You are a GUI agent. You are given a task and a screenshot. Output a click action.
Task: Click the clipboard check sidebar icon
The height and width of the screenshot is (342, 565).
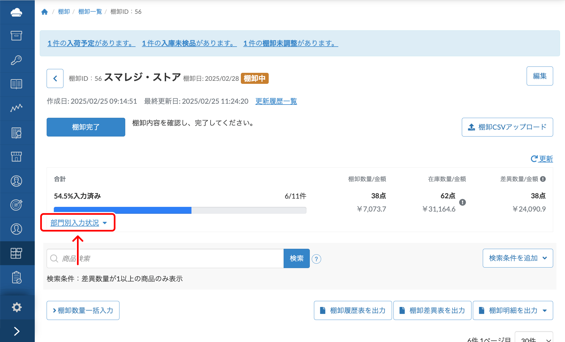click(x=17, y=277)
